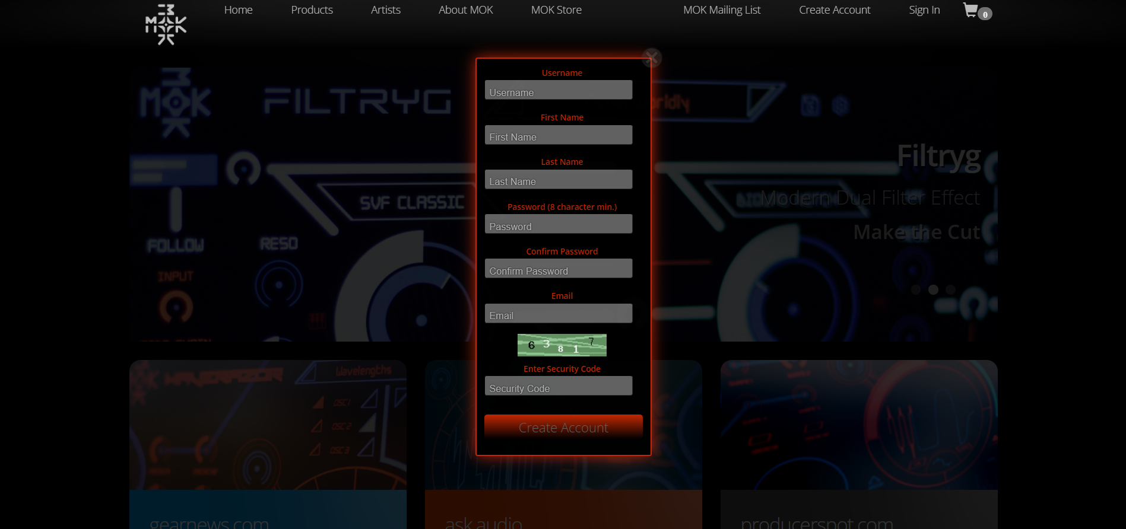Viewport: 1126px width, 529px height.
Task: Click the "Password (8 character min.)" label
Action: point(562,207)
